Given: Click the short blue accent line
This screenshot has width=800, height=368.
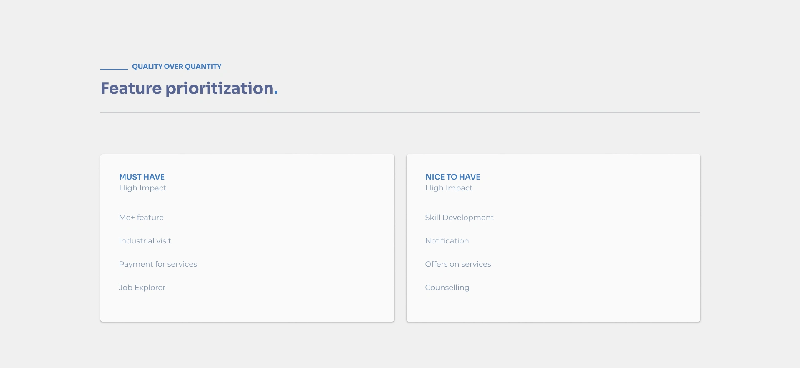Looking at the screenshot, I should (x=114, y=69).
